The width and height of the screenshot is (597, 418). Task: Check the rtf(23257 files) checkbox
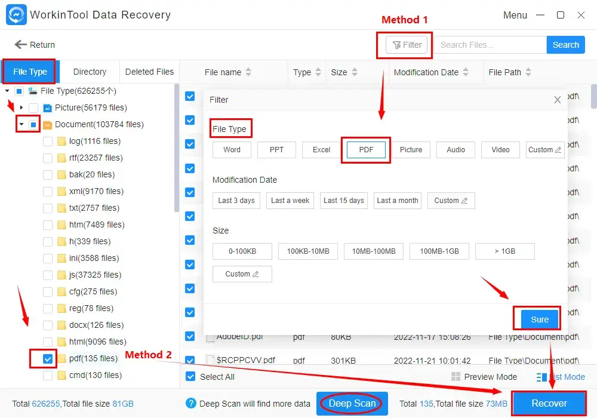click(48, 158)
